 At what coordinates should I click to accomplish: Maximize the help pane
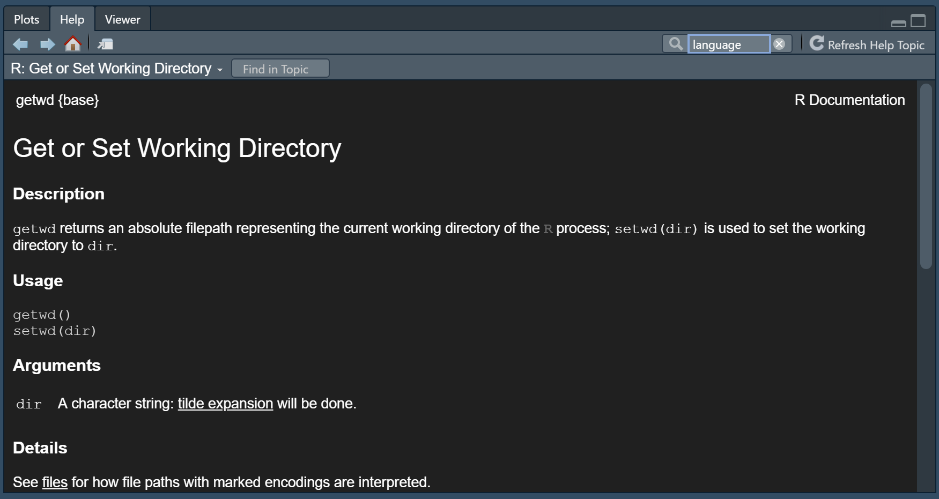point(918,20)
